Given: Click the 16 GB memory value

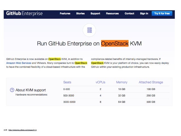Looking at the screenshot, I should point(122,89).
